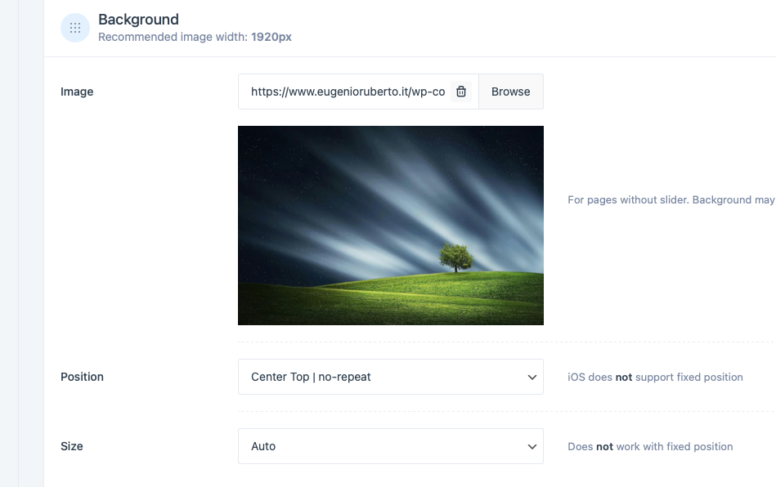Click the Position field label
The image size is (776, 487).
click(82, 377)
